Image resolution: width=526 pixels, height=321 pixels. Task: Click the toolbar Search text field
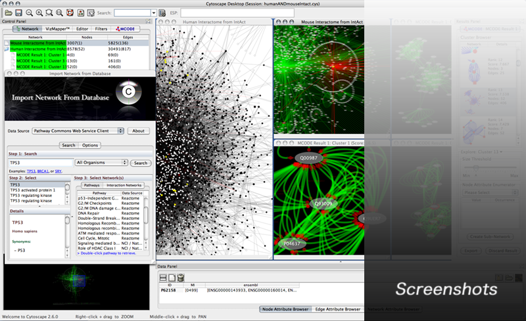[133, 12]
